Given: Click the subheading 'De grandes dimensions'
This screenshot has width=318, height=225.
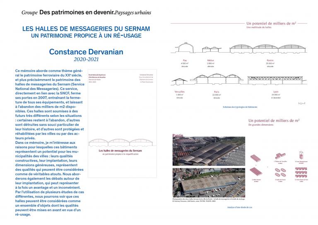Looking at the screenshot, I should [261, 125].
